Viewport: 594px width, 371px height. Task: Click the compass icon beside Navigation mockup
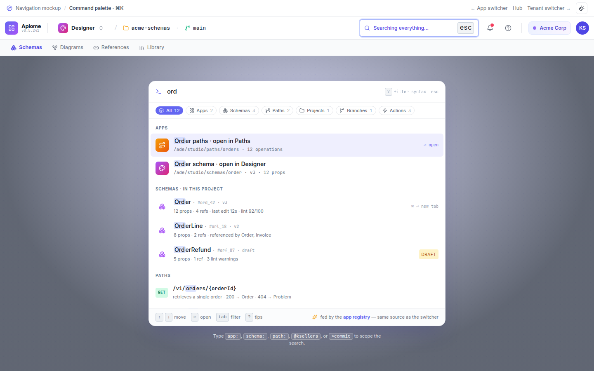point(9,8)
